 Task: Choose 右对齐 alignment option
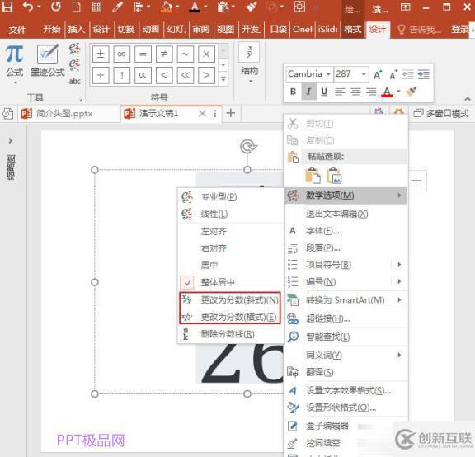(230, 248)
